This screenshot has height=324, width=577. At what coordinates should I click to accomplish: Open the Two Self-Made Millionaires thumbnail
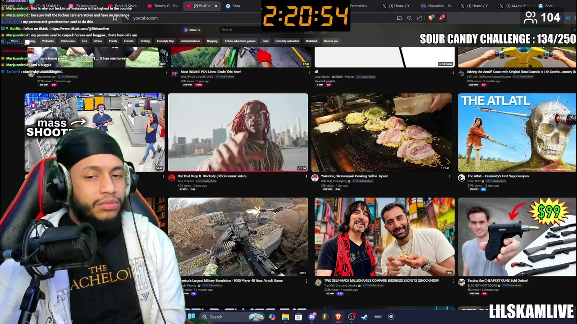coord(385,237)
